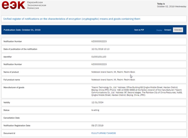This screenshot has height=138, width=188.
Task: Click Евразийская Экономическая Комиссия title text
Action: click(37, 5)
